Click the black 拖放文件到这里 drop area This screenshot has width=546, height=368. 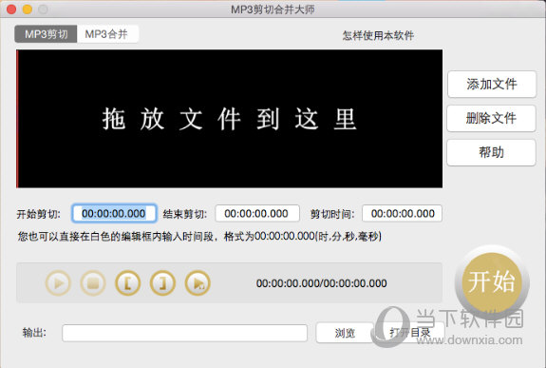point(230,119)
